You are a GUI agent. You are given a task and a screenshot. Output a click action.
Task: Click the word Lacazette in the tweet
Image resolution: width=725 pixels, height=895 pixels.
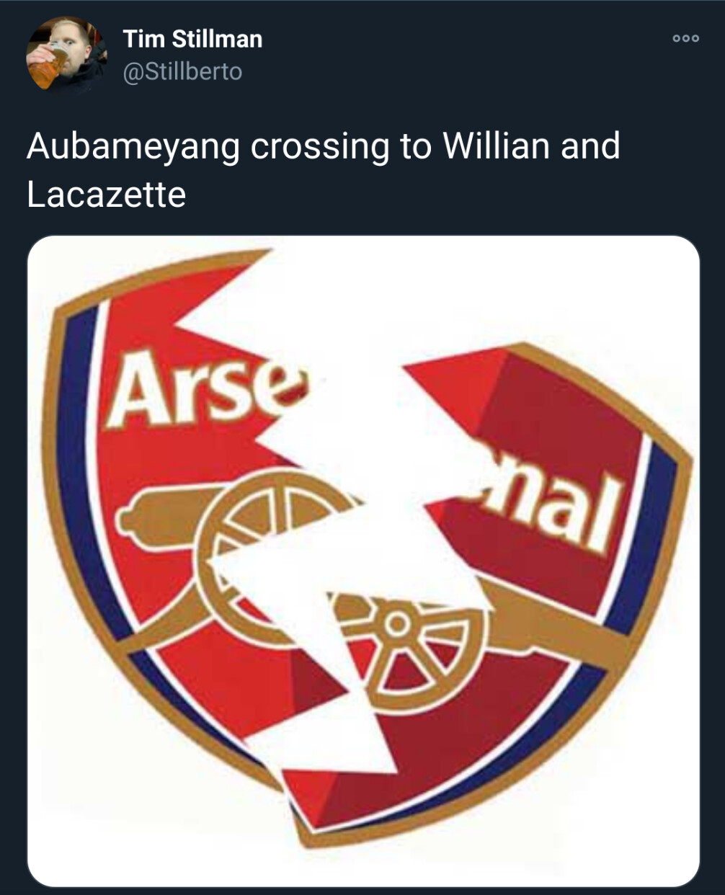[x=107, y=194]
